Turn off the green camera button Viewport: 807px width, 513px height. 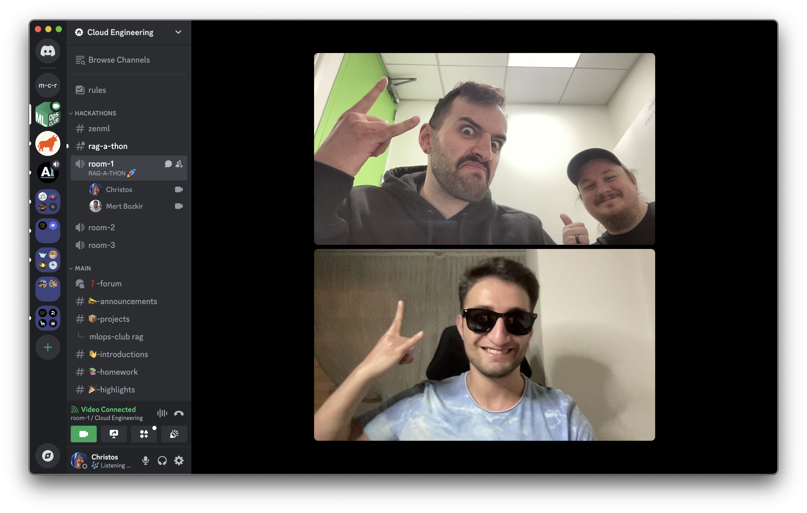point(83,434)
